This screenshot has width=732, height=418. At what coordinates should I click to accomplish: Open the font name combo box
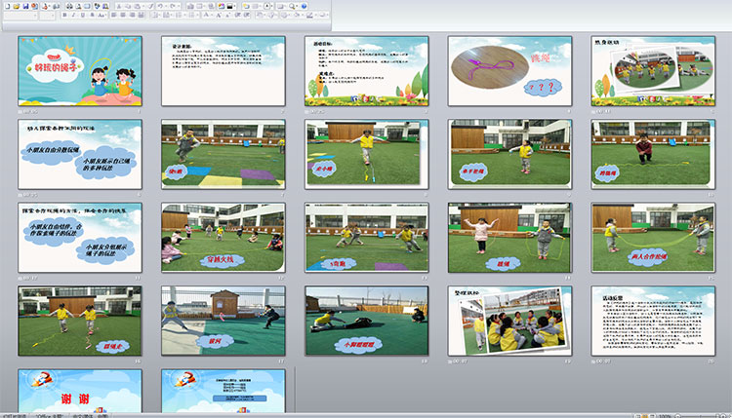[x=20, y=16]
